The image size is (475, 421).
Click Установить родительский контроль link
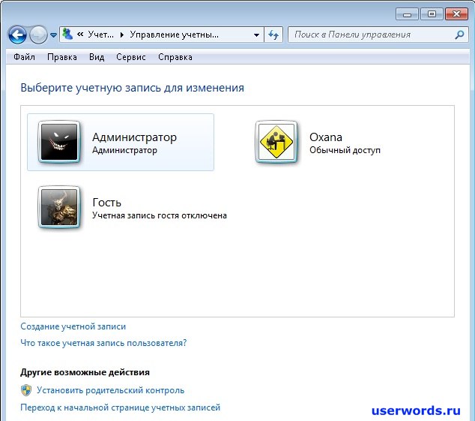point(110,390)
